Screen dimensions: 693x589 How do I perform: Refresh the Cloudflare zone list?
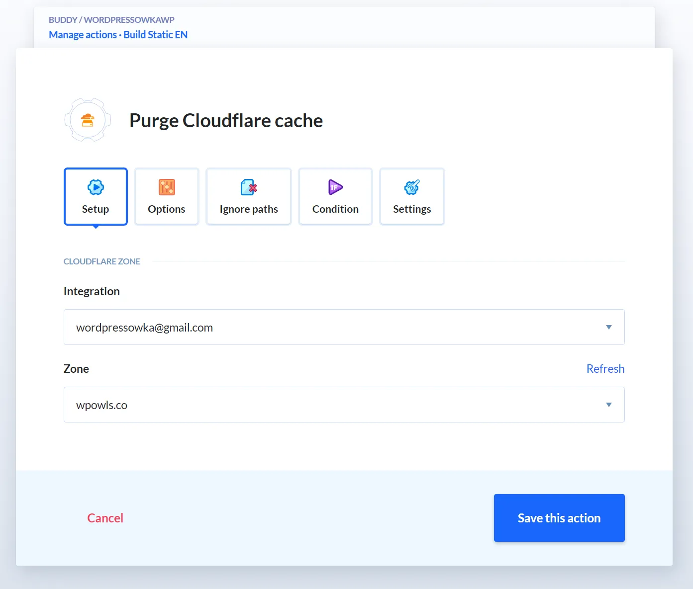click(605, 369)
